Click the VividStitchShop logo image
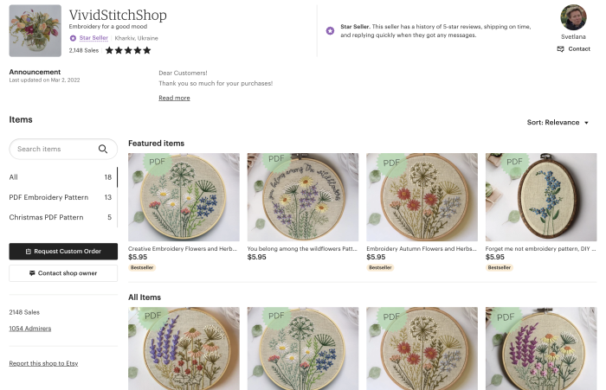The width and height of the screenshot is (606, 390). 35,31
